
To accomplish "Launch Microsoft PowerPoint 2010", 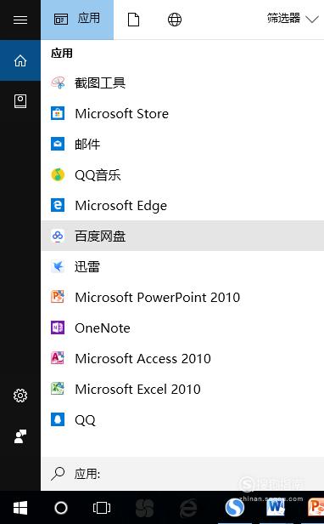I will click(182, 297).
